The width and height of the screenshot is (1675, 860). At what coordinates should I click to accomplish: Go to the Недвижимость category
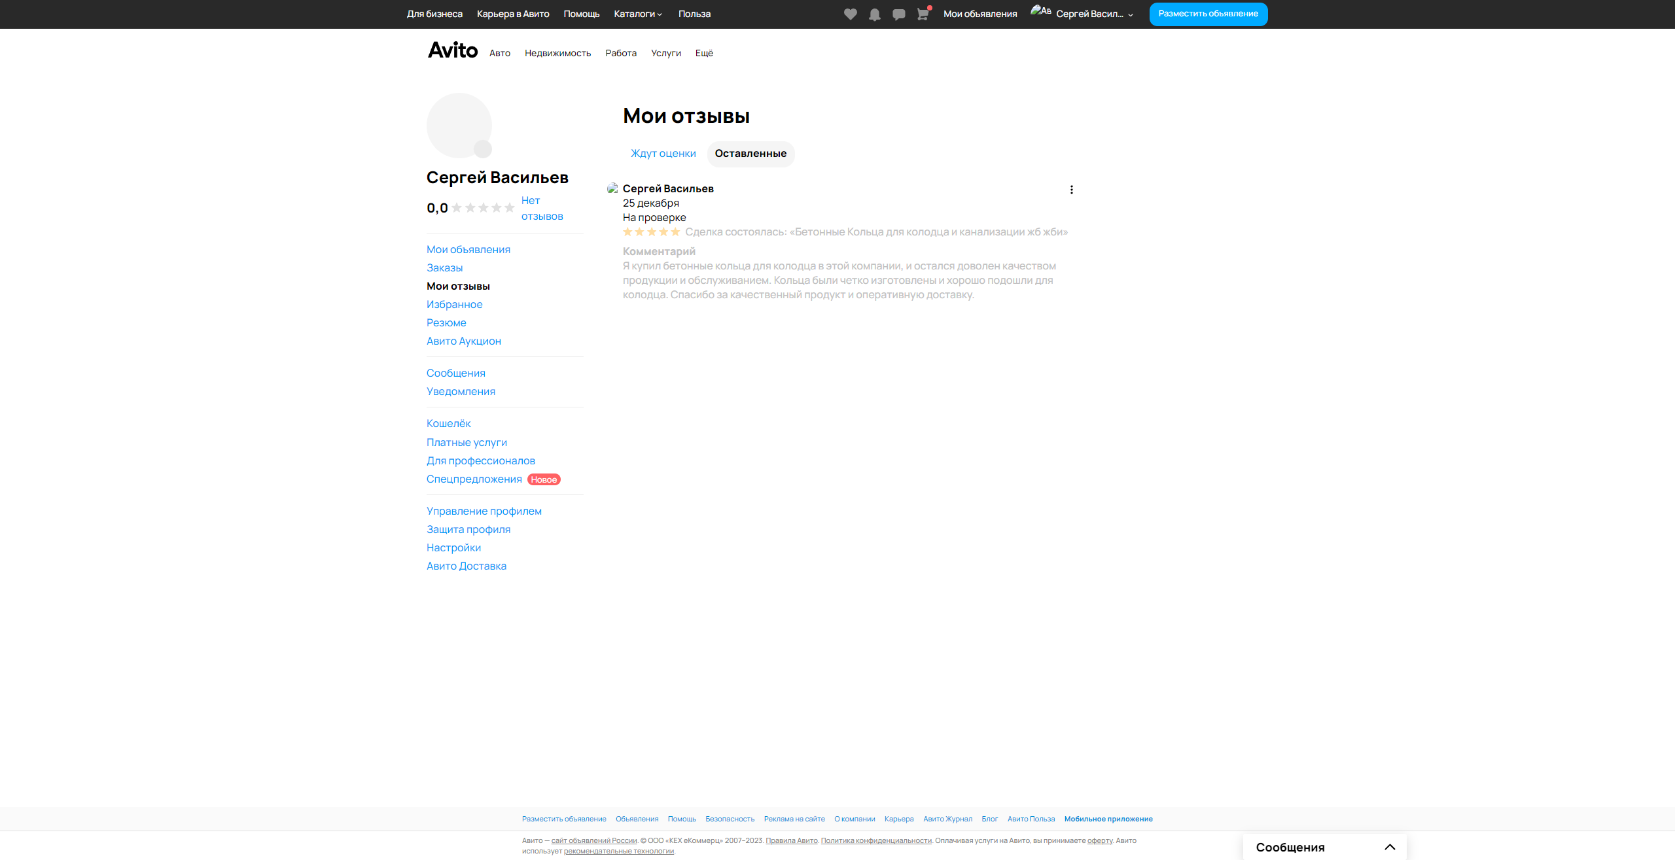557,53
